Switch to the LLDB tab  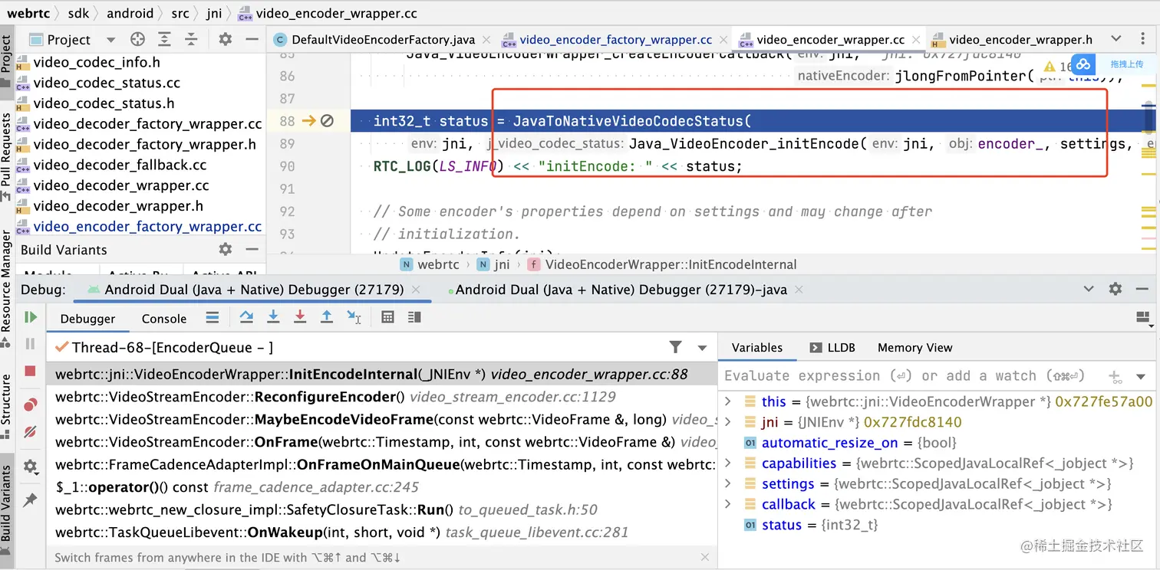tap(832, 348)
